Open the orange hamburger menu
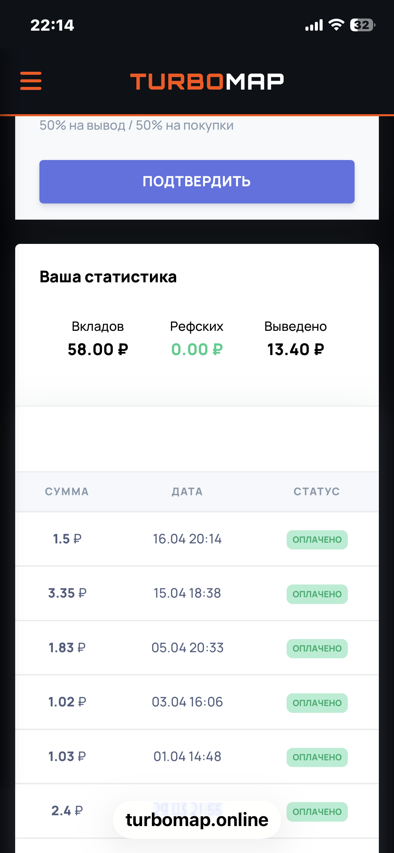Image resolution: width=394 pixels, height=853 pixels. pyautogui.click(x=31, y=81)
